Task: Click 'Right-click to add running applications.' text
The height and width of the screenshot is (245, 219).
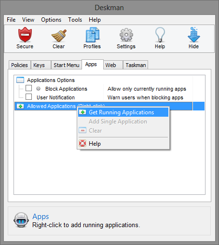Action: (86, 225)
